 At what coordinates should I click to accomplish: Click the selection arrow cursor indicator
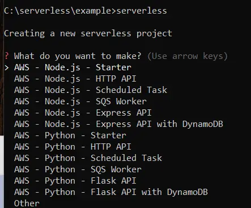[x=7, y=68]
